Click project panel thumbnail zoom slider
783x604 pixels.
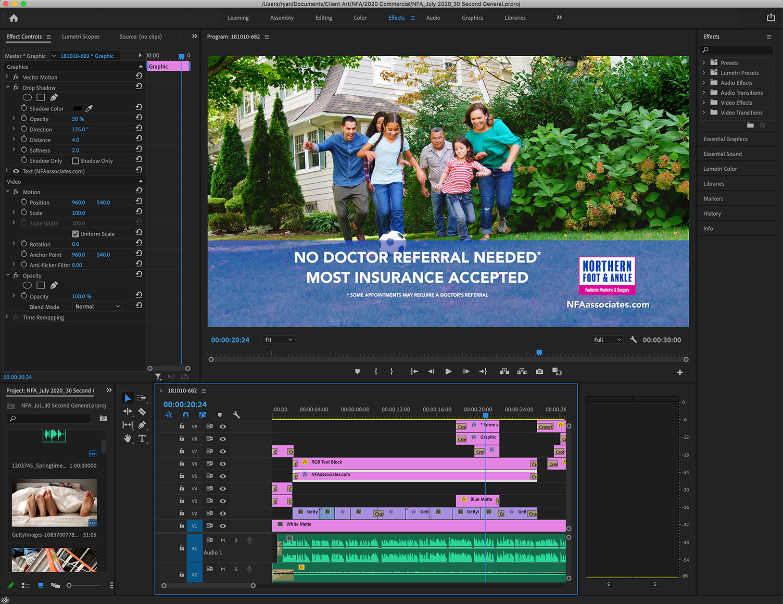pyautogui.click(x=83, y=585)
